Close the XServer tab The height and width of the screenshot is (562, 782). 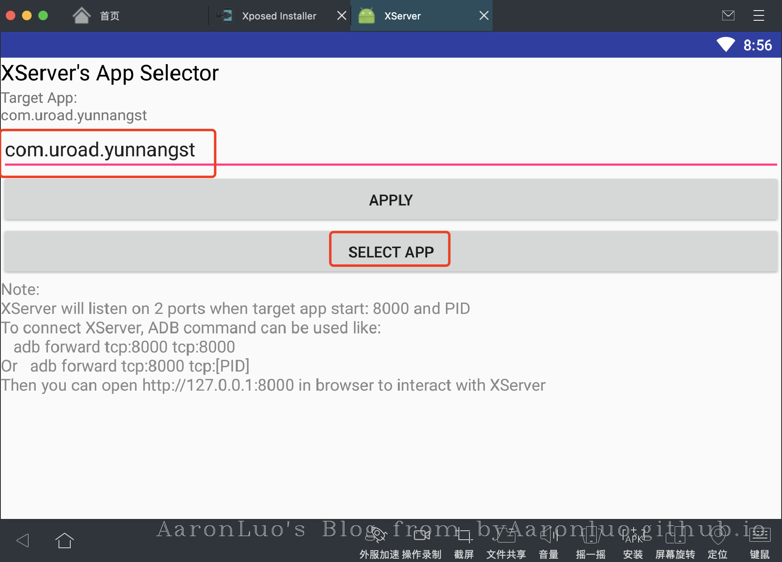[484, 15]
